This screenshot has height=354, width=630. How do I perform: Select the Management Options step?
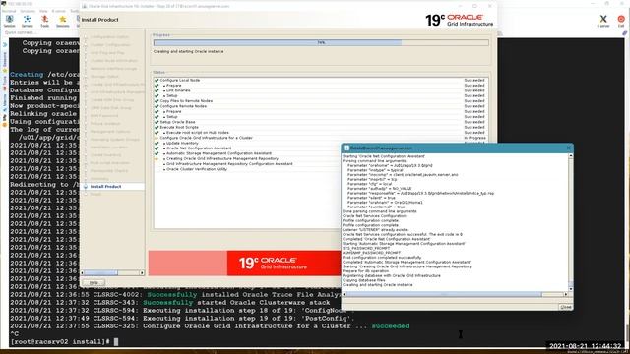click(110, 131)
